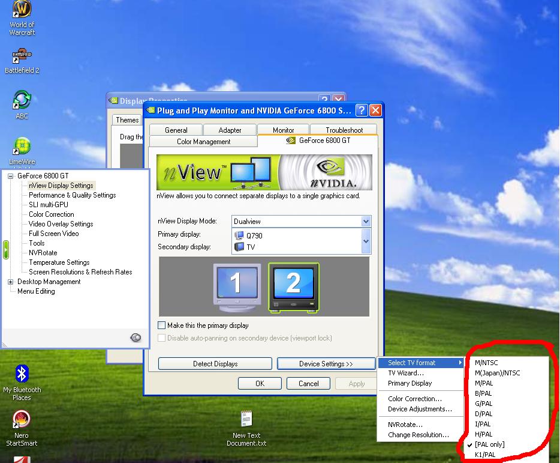
Task: Open LimeWire desktop icon
Action: [x=22, y=150]
